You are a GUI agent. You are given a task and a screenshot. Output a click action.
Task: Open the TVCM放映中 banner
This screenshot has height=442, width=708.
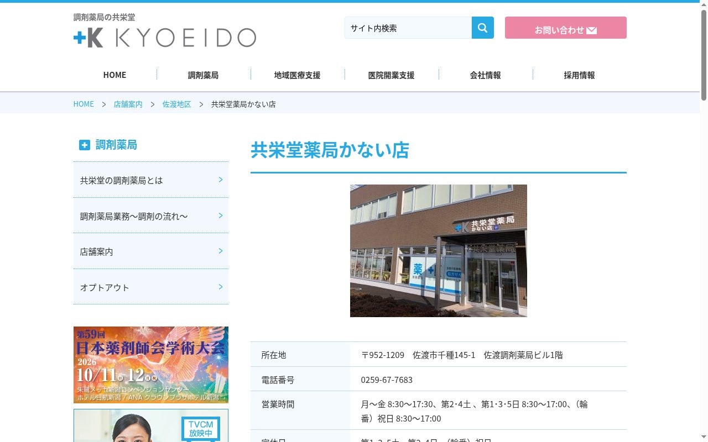pyautogui.click(x=150, y=425)
